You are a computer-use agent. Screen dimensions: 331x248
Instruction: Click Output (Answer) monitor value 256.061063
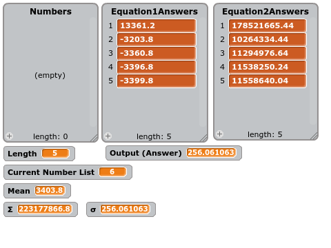click(x=211, y=152)
